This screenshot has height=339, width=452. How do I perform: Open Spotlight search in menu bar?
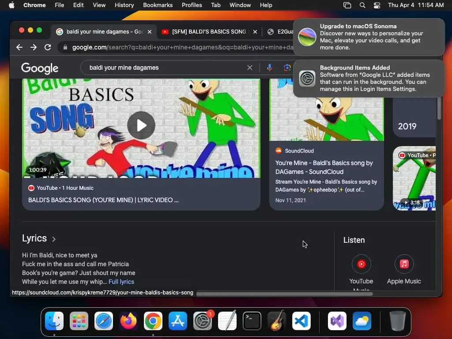(x=362, y=5)
